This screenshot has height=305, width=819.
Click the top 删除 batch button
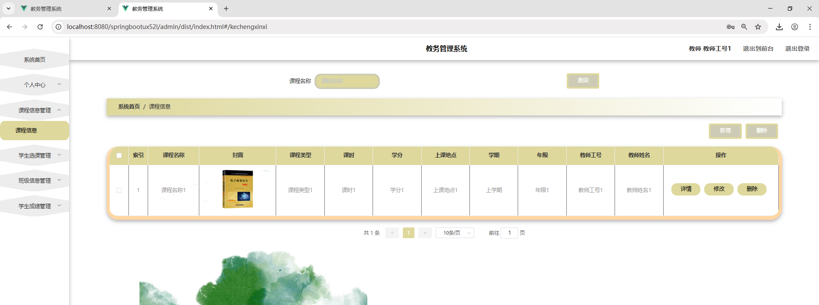(762, 131)
